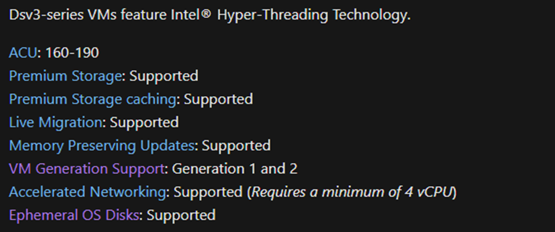Visit the Memory Preserving Updates link
This screenshot has height=232, width=555.
101,145
